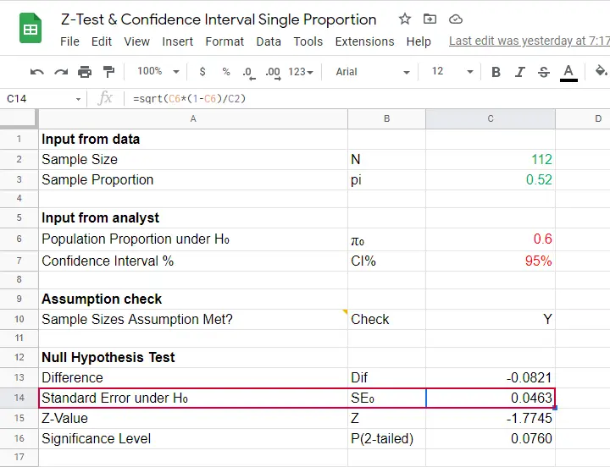610x467 pixels.
Task: Select the 'Confidence Interval %' label cell
Action: tap(193, 261)
